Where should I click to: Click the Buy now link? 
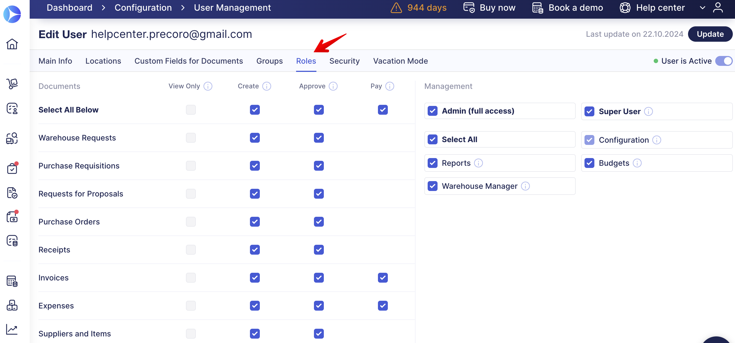click(x=497, y=8)
